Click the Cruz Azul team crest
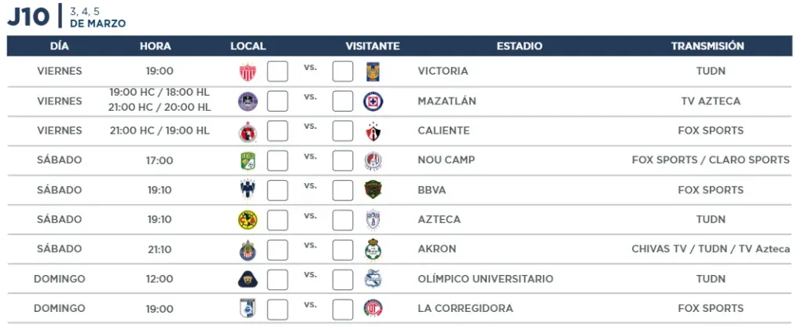Image resolution: width=805 pixels, height=330 pixels. [x=373, y=101]
